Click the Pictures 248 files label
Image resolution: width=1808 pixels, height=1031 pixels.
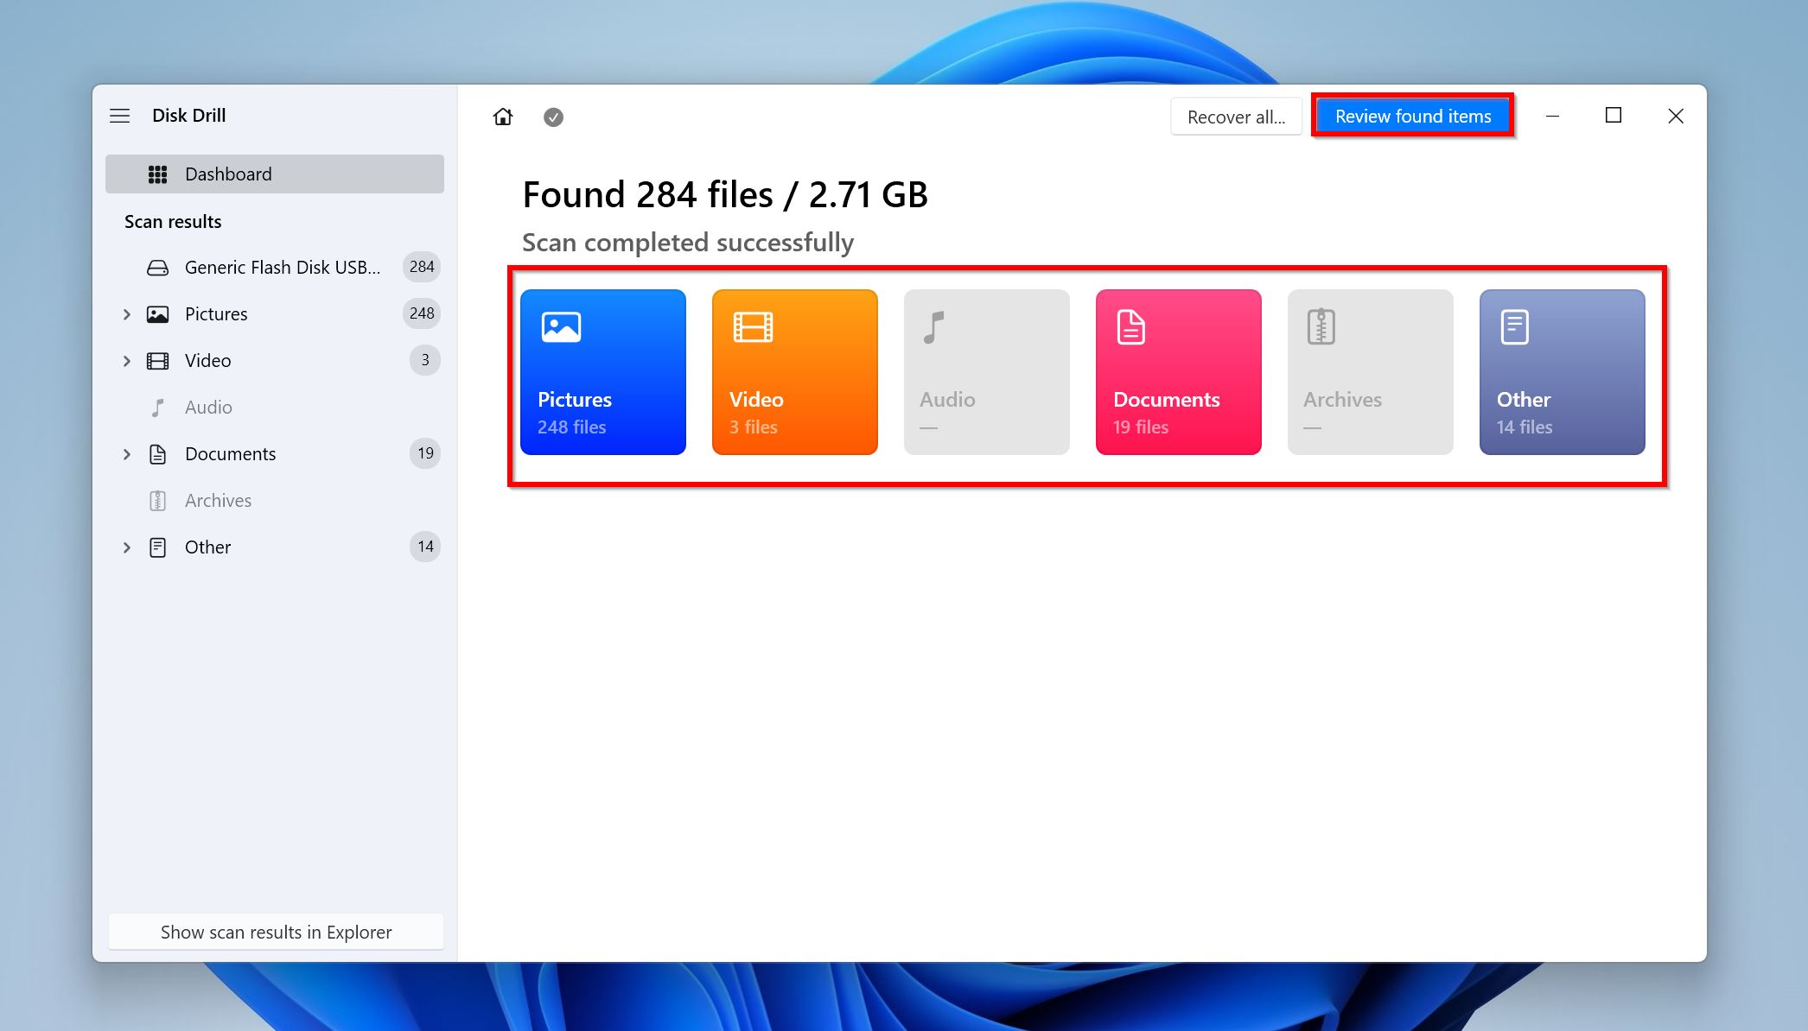(x=575, y=412)
